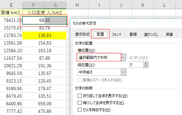Click the cell containing 78421.26
This screenshot has width=182, height=115.
pos(11,20)
